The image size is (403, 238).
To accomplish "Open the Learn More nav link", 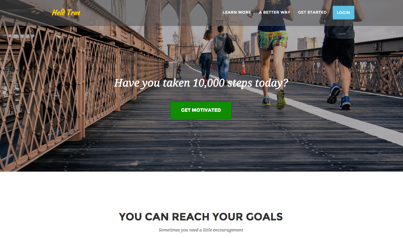I will (x=237, y=12).
